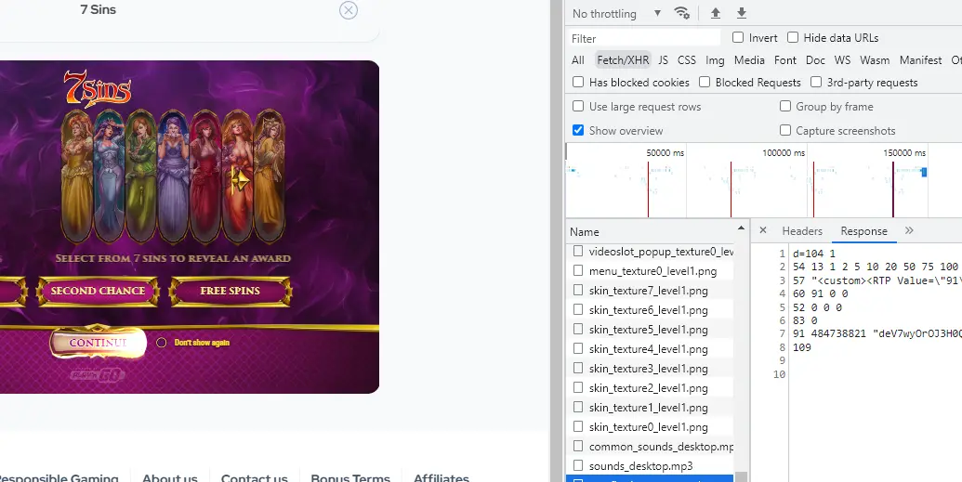Select Don't show again radio button
The height and width of the screenshot is (482, 962).
tap(162, 343)
